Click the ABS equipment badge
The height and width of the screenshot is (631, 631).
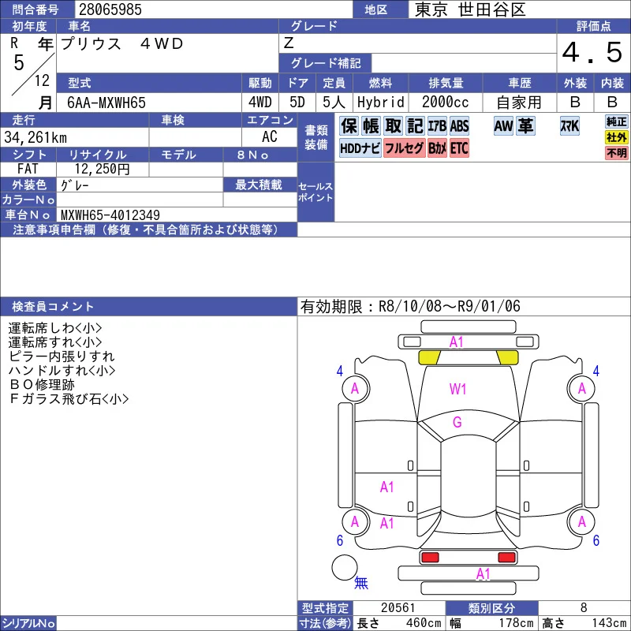(x=459, y=126)
